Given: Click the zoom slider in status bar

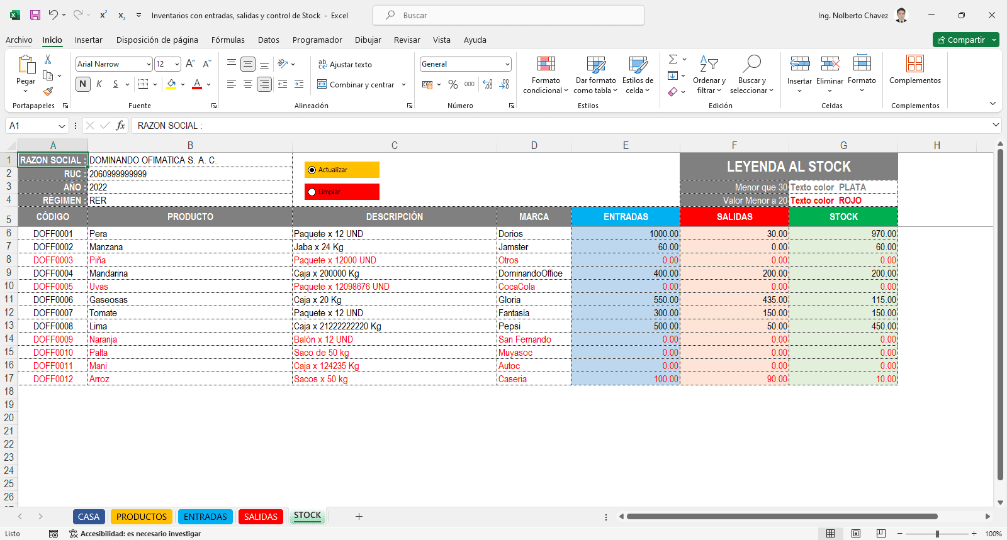Looking at the screenshot, I should pos(937,534).
